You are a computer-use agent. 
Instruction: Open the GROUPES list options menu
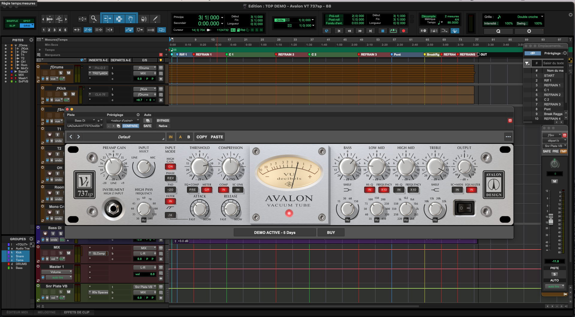[x=31, y=239]
